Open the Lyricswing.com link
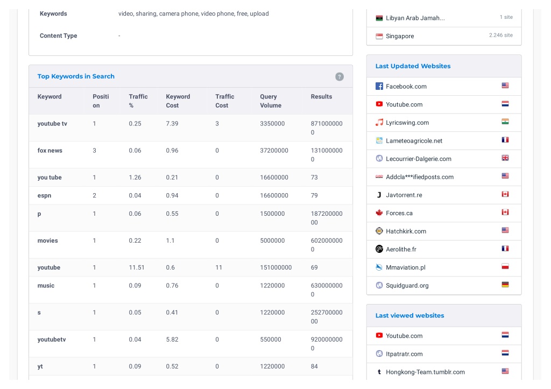The width and height of the screenshot is (551, 389). click(407, 123)
